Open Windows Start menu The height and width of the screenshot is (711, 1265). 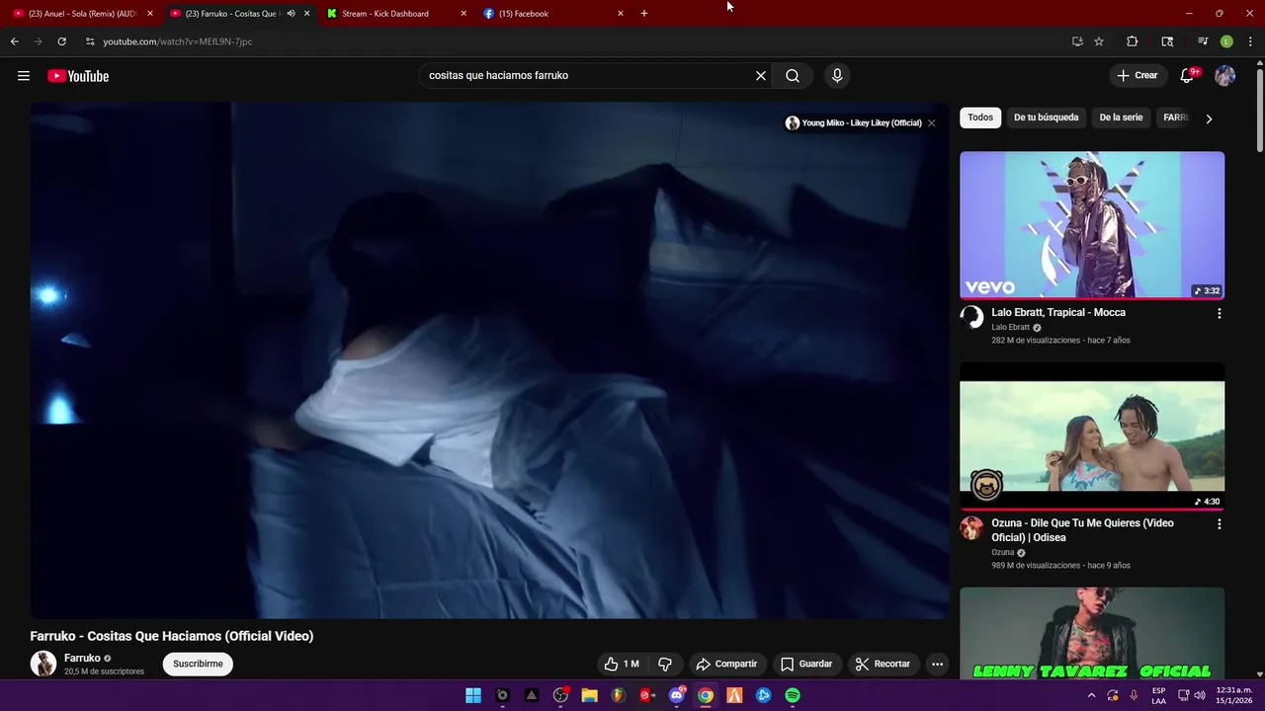tap(473, 695)
